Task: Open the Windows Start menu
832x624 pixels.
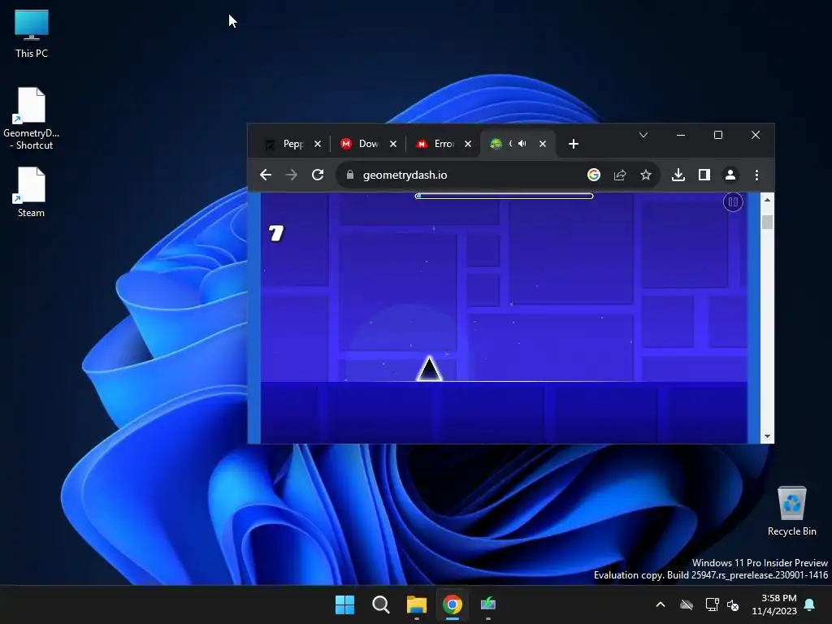Action: pyautogui.click(x=344, y=604)
